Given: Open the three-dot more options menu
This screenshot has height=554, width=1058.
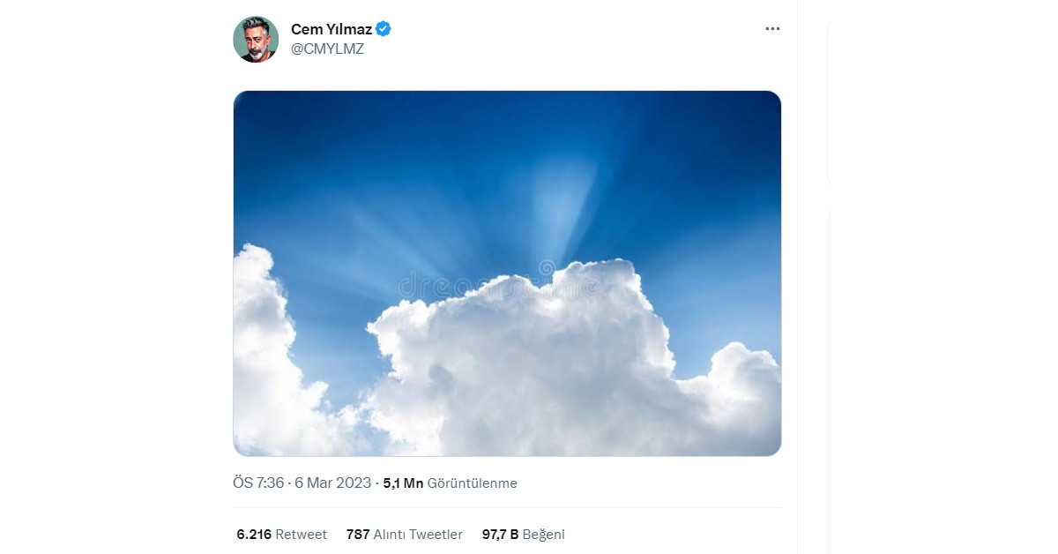Looking at the screenshot, I should 772,29.
